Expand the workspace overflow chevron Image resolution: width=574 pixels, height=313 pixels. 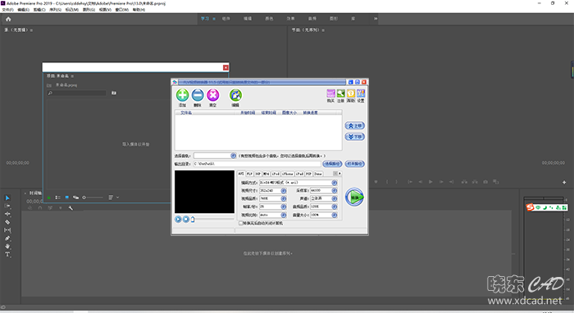coord(376,19)
